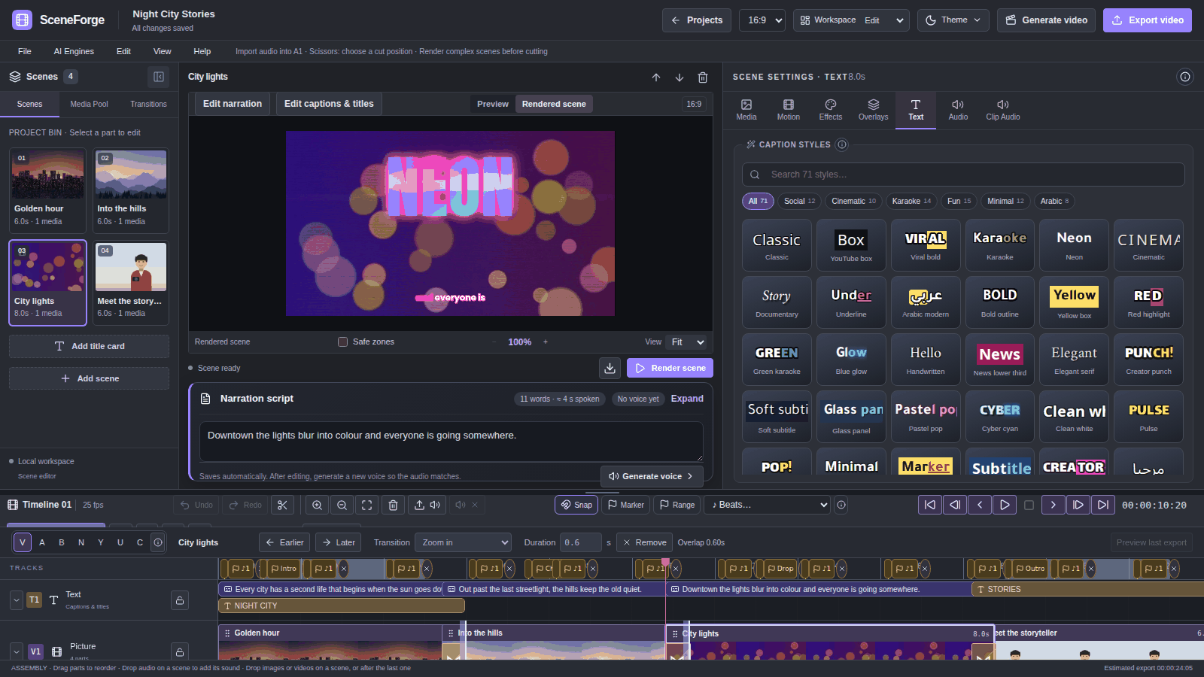
Task: Collapse the Text track T1 expander
Action: click(17, 600)
